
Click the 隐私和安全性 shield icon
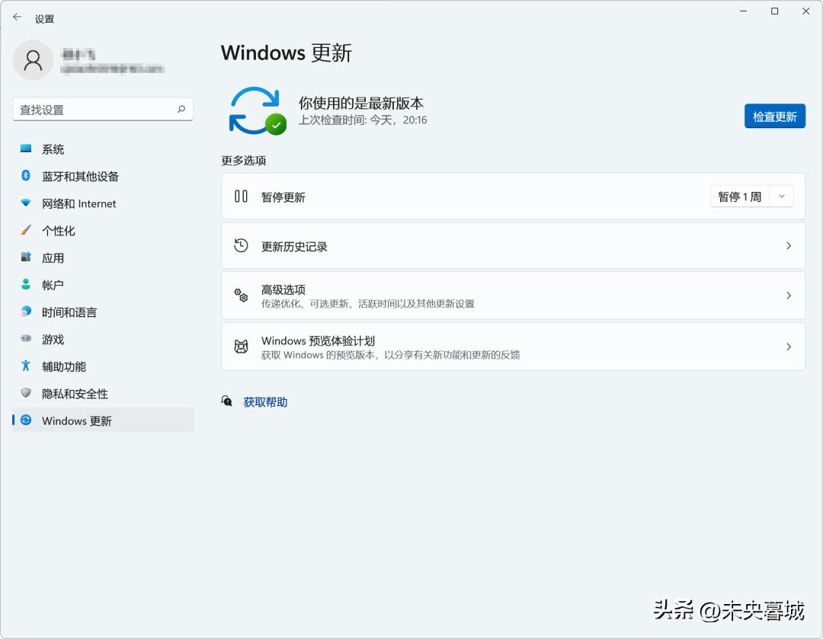pyautogui.click(x=26, y=393)
